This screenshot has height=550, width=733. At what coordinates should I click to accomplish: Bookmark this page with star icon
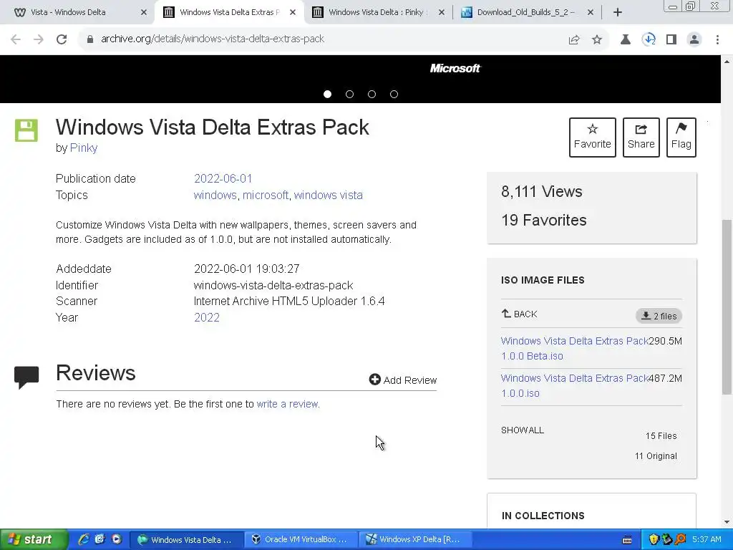596,40
